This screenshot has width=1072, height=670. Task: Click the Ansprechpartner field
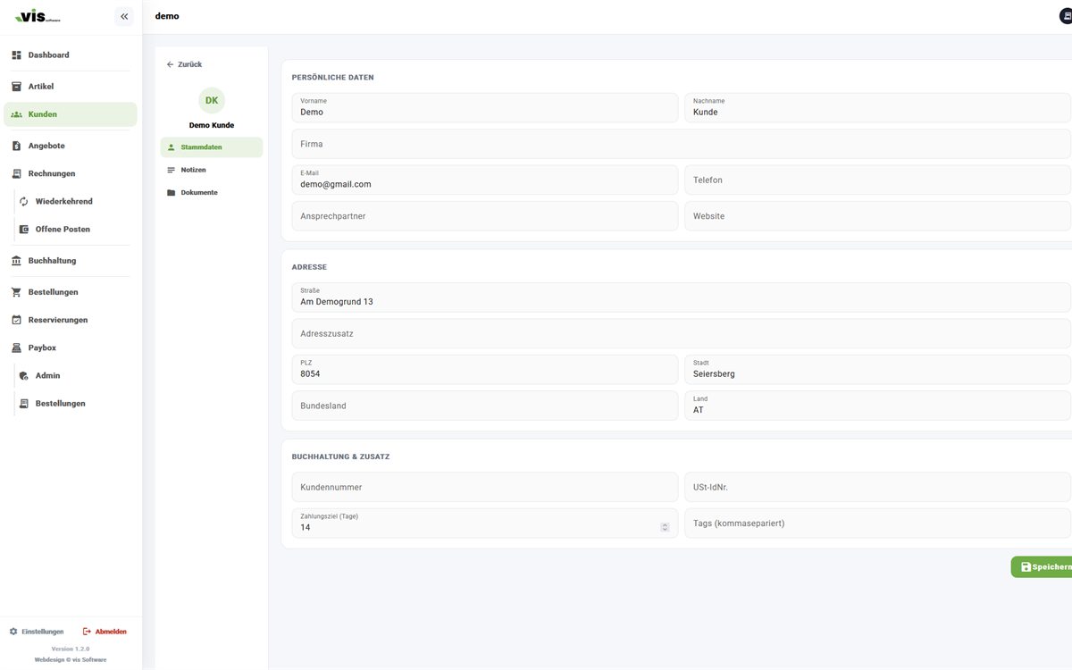[485, 216]
